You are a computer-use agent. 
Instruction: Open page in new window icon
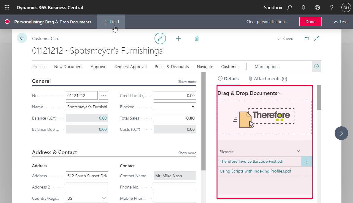coord(307,38)
